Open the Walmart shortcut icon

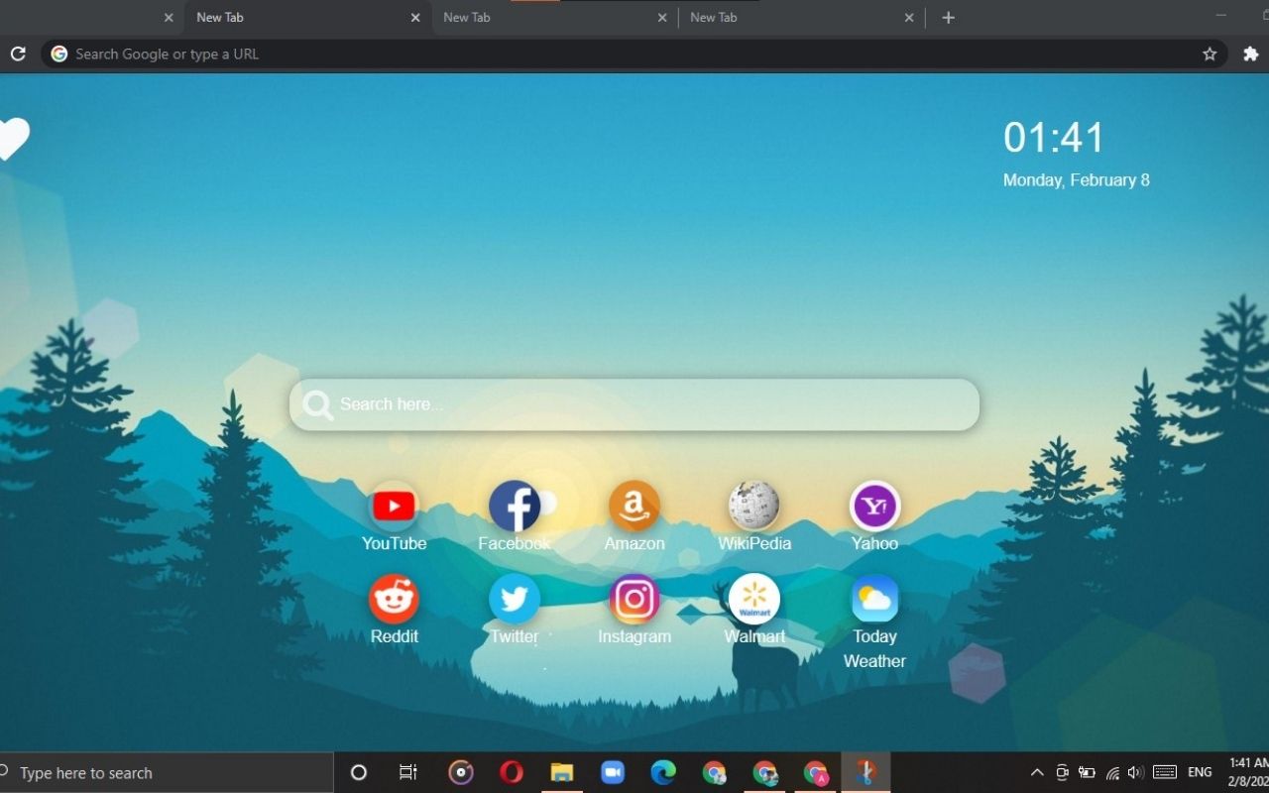coord(754,600)
